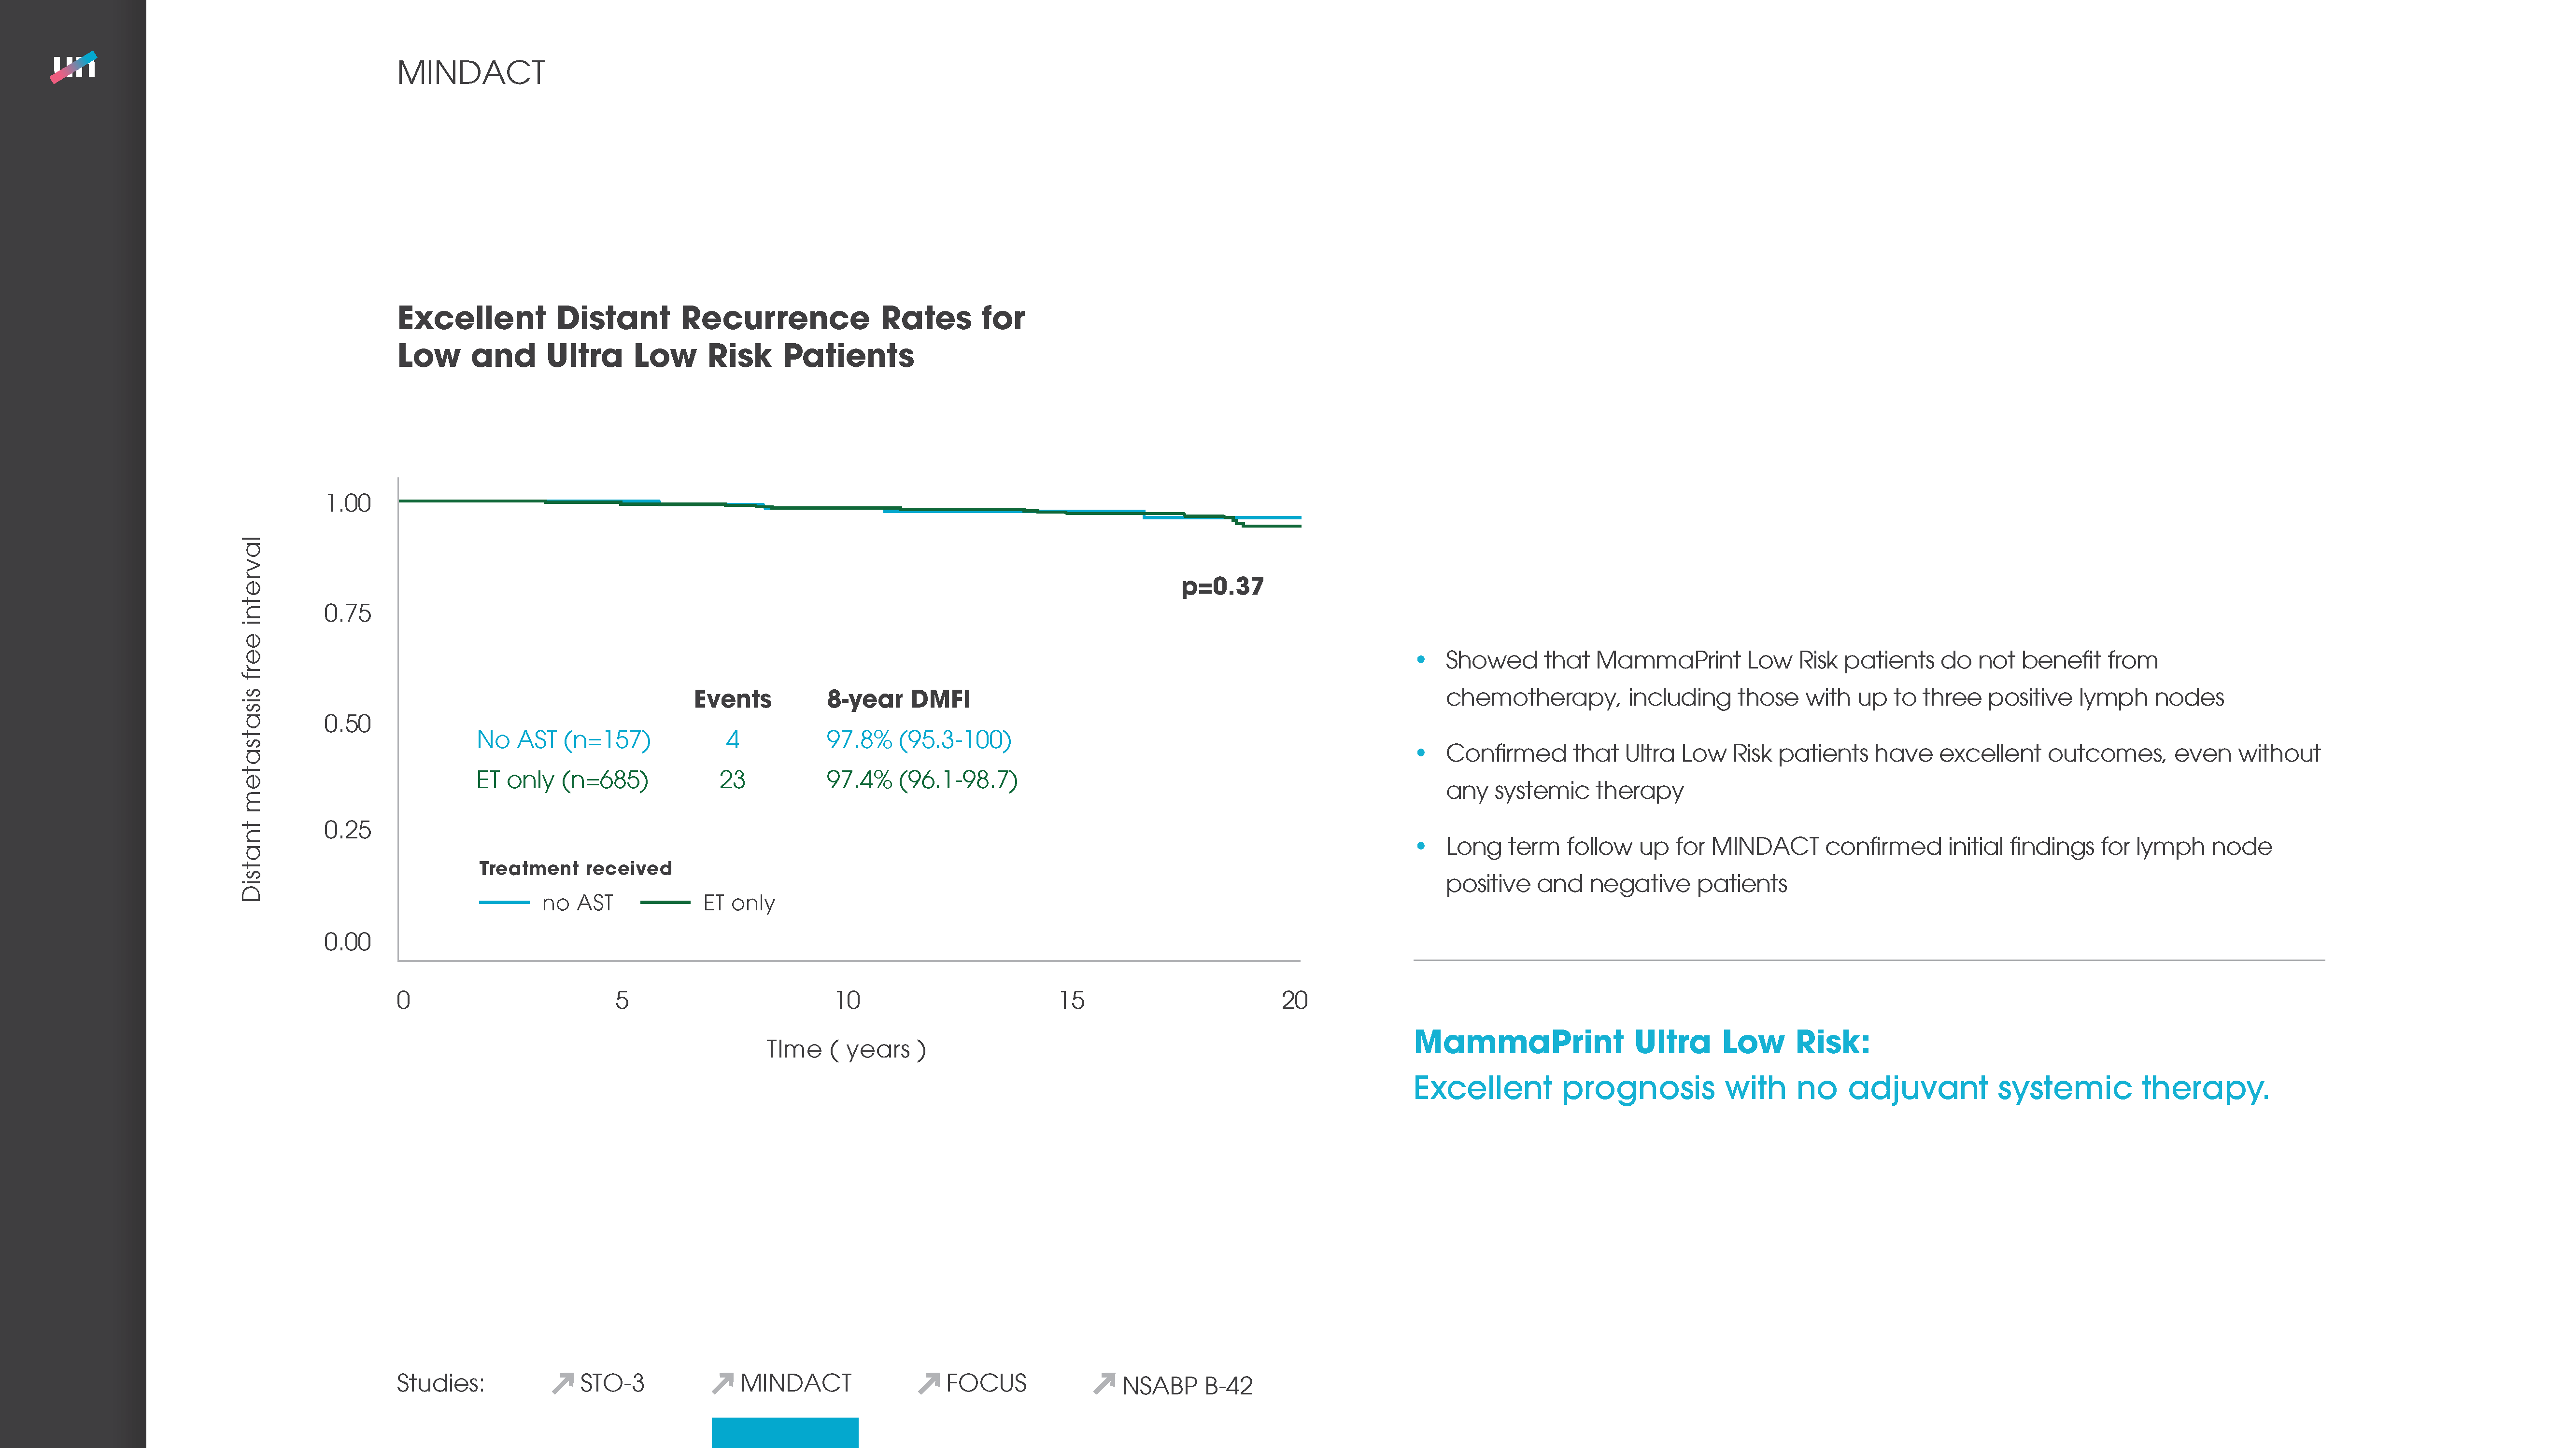2576x1448 pixels.
Task: Click the p=0.37 label on the chart
Action: [x=1222, y=586]
